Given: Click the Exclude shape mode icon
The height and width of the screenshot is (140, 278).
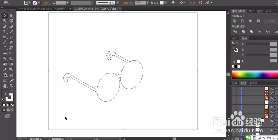Looking at the screenshot, I should (x=258, y=21).
